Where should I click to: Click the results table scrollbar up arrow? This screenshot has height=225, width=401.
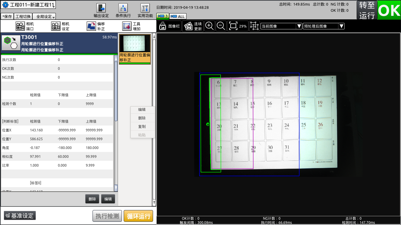tap(116, 59)
